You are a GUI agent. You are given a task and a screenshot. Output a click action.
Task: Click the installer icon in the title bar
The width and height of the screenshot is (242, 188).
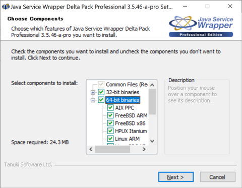click(x=6, y=7)
